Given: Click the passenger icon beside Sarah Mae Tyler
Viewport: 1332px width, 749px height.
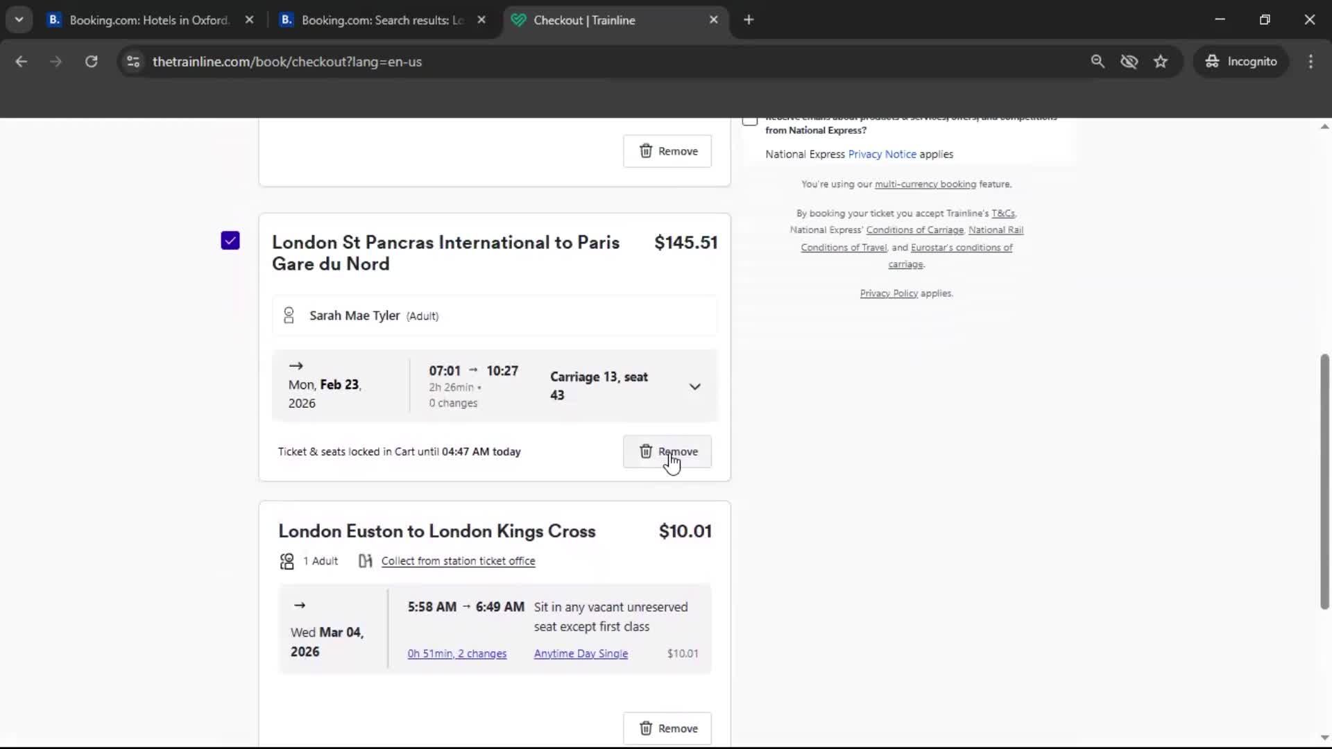Looking at the screenshot, I should (x=289, y=316).
